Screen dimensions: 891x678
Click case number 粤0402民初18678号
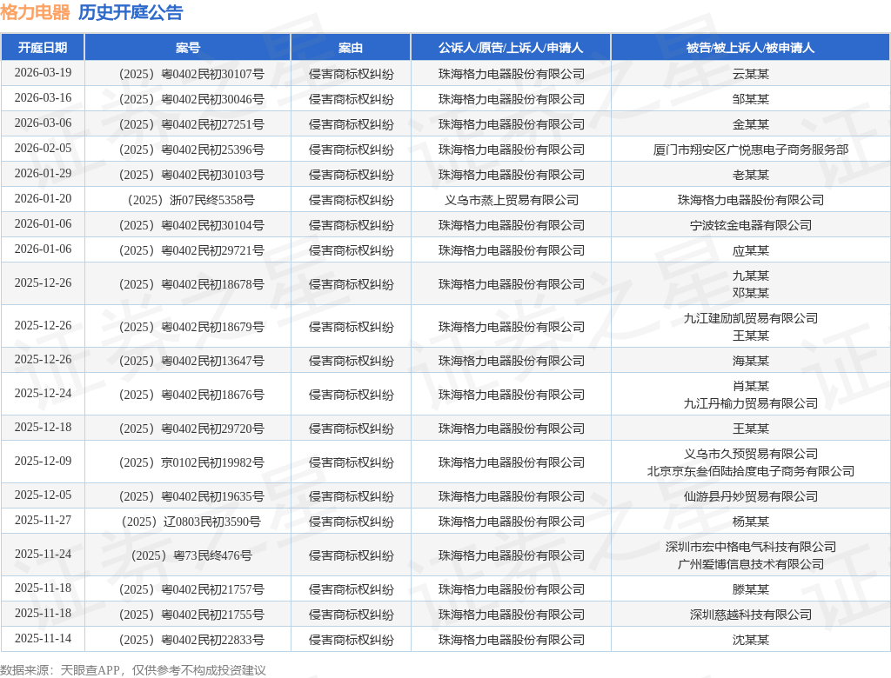pyautogui.click(x=191, y=284)
